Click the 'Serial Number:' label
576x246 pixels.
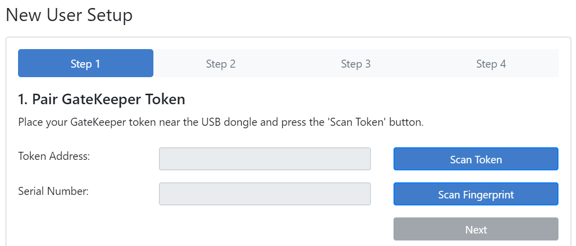coord(53,191)
